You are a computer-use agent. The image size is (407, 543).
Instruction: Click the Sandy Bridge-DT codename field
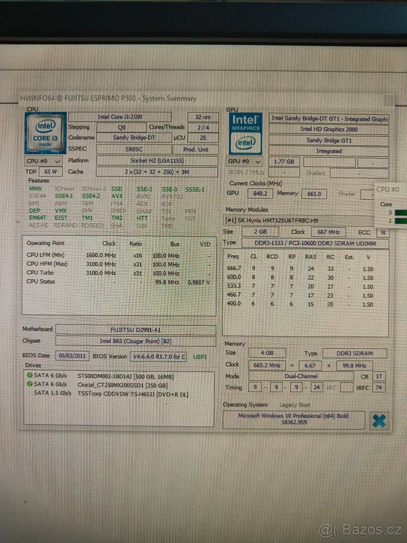point(133,138)
